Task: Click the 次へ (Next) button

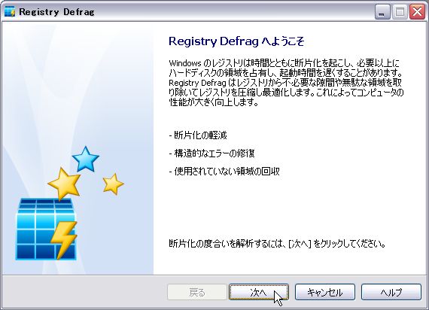Action: [x=259, y=292]
